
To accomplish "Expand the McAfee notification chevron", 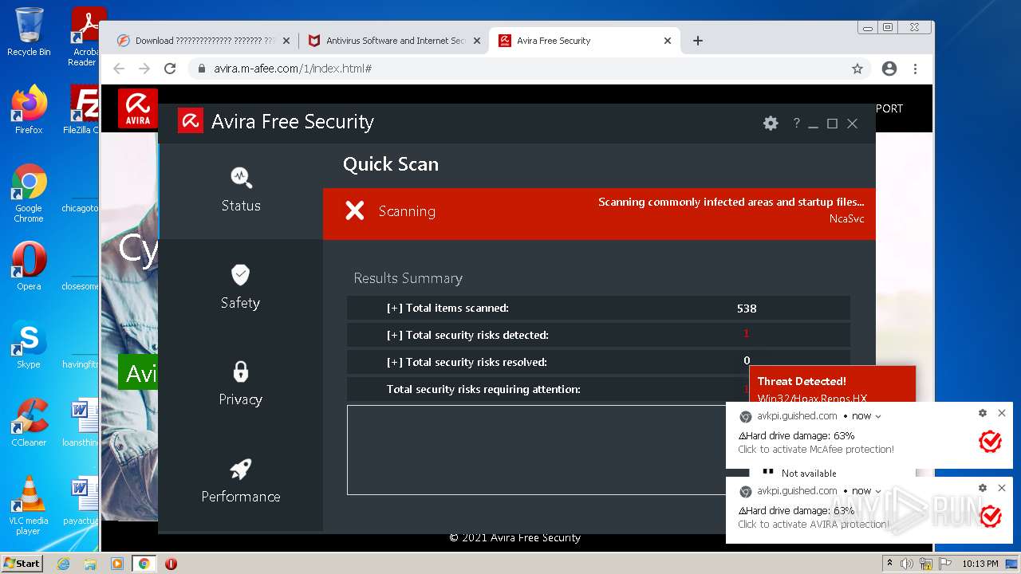I will point(878,416).
